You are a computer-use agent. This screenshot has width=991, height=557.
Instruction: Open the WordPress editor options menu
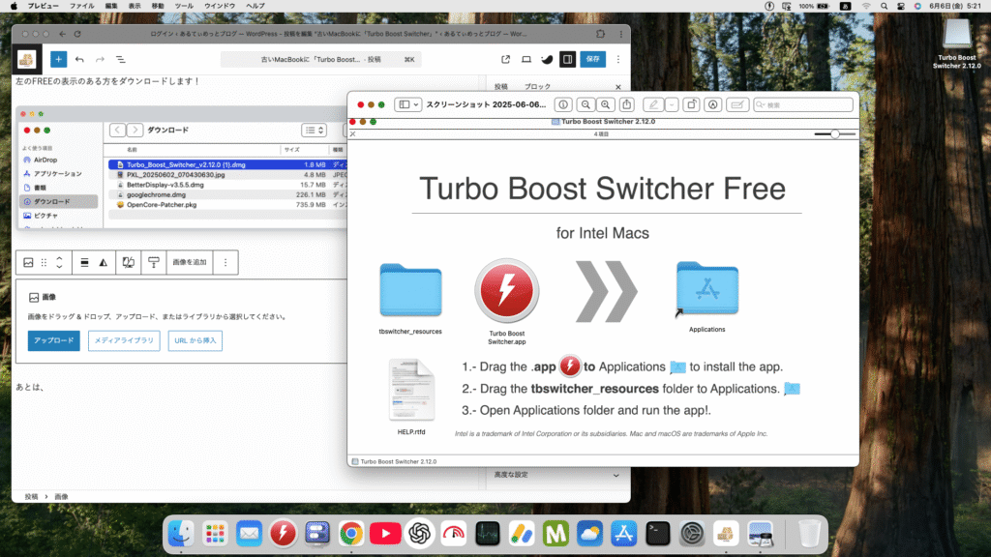(618, 59)
